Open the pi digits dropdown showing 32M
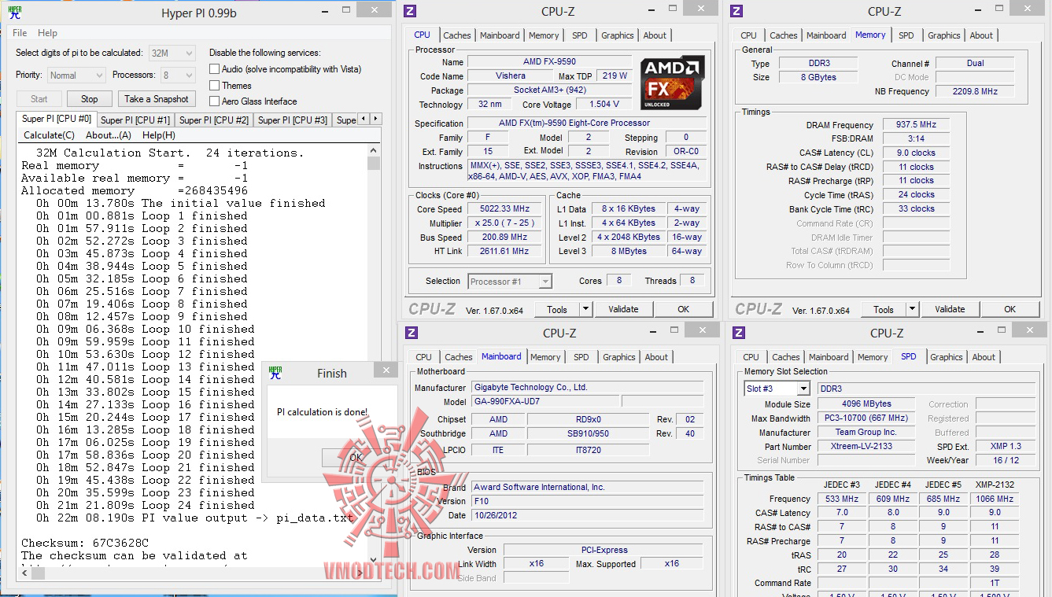Viewport: 1052px width, 597px height. 172,53
